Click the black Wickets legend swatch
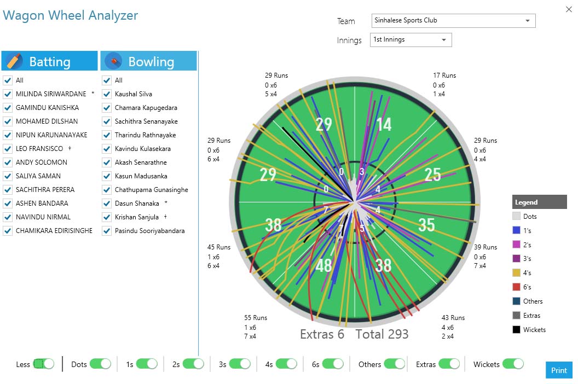 (x=516, y=330)
